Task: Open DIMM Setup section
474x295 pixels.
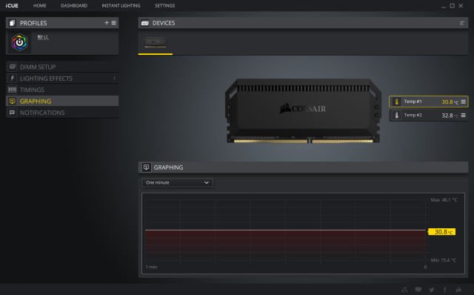Action: (x=62, y=67)
